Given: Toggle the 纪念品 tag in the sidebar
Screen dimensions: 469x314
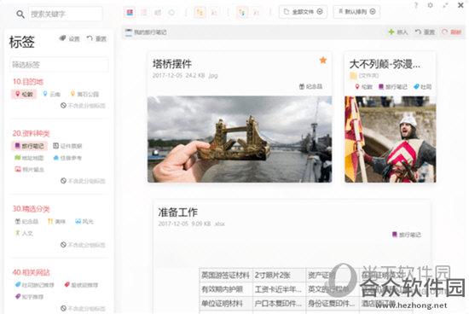Looking at the screenshot, I should coord(26,222).
